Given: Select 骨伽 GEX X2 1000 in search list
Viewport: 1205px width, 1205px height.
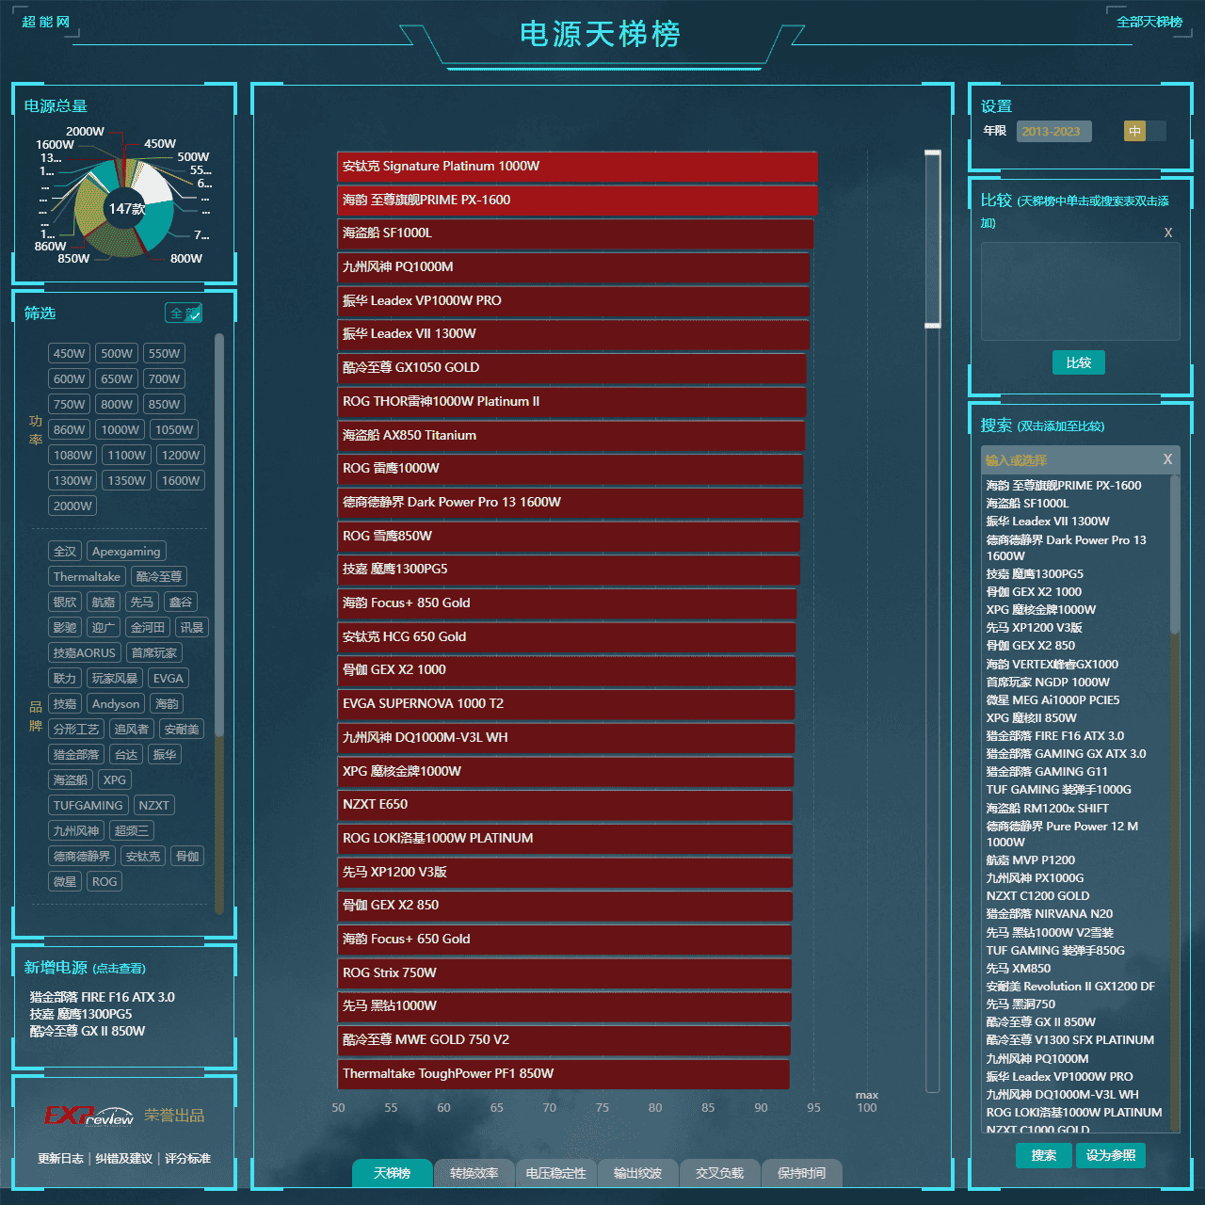Looking at the screenshot, I should point(1034,592).
